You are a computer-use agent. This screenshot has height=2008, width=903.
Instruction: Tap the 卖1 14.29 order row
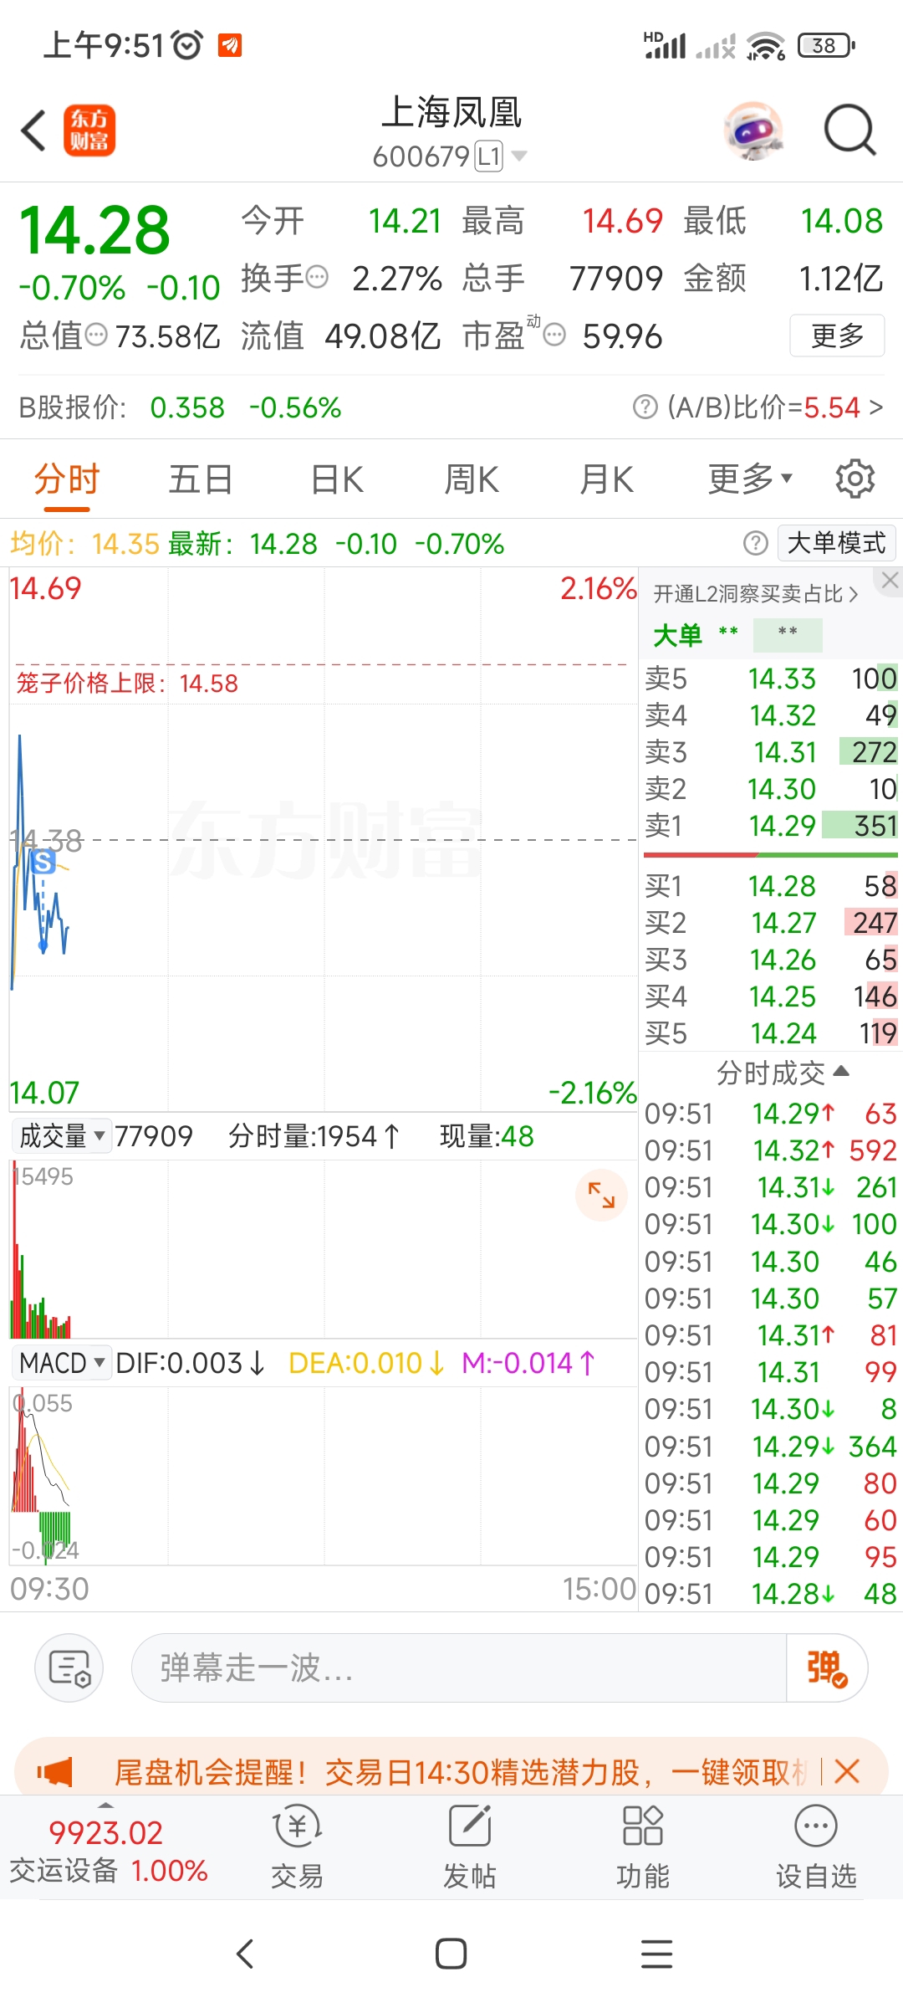(771, 826)
